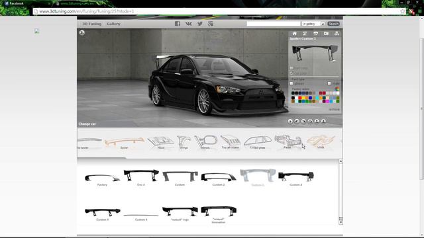Choose the Spoiler parts category

click(x=125, y=143)
